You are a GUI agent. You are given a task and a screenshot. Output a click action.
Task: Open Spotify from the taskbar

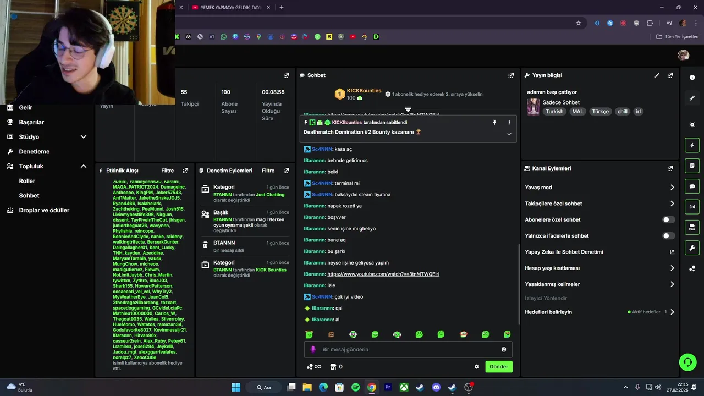355,387
